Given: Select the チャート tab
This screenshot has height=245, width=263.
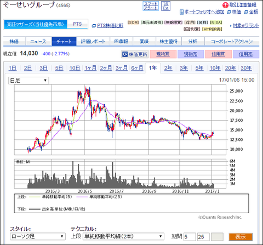Looking at the screenshot, I should [64, 42].
